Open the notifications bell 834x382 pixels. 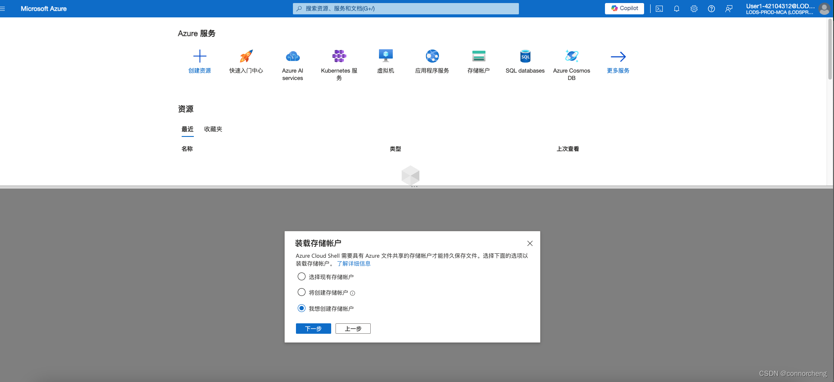677,9
